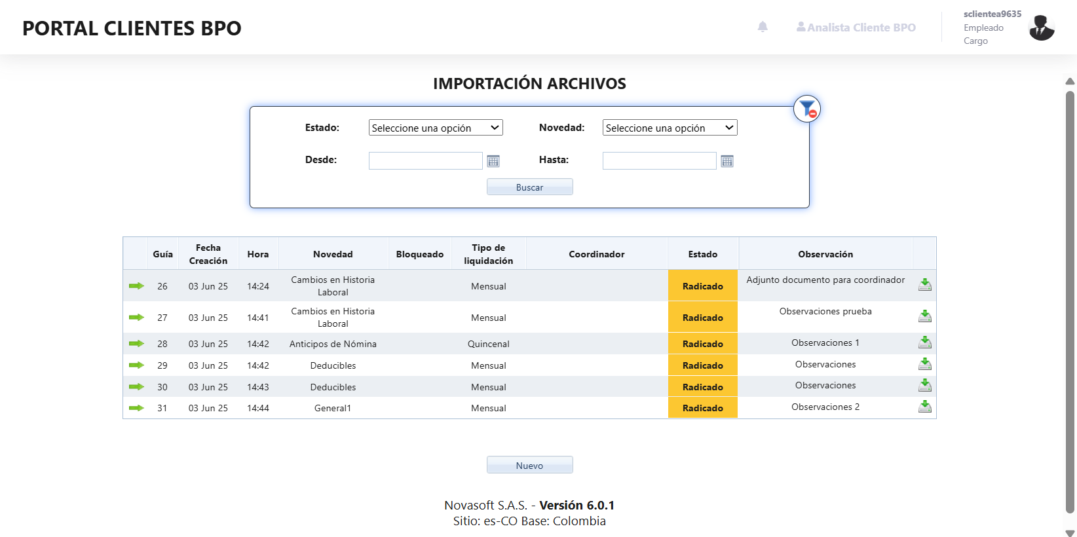Click the 'General1' novedad cell
The height and width of the screenshot is (537, 1077).
[333, 408]
